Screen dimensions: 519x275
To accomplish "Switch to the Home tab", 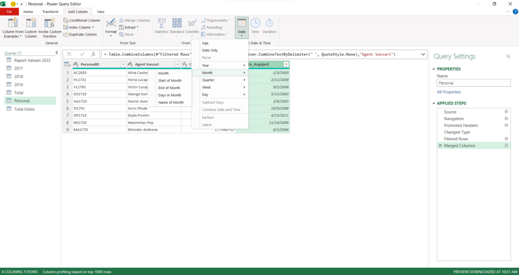I will [28, 12].
